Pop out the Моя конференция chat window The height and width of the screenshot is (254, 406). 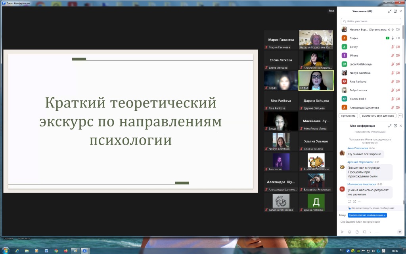pyautogui.click(x=395, y=126)
